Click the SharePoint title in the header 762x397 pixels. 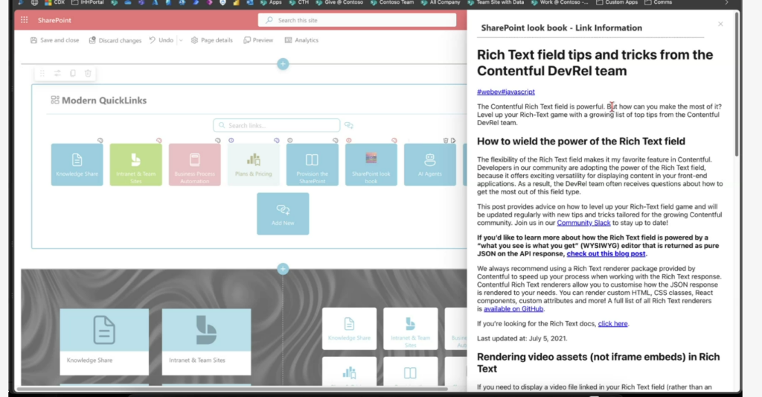coord(54,20)
